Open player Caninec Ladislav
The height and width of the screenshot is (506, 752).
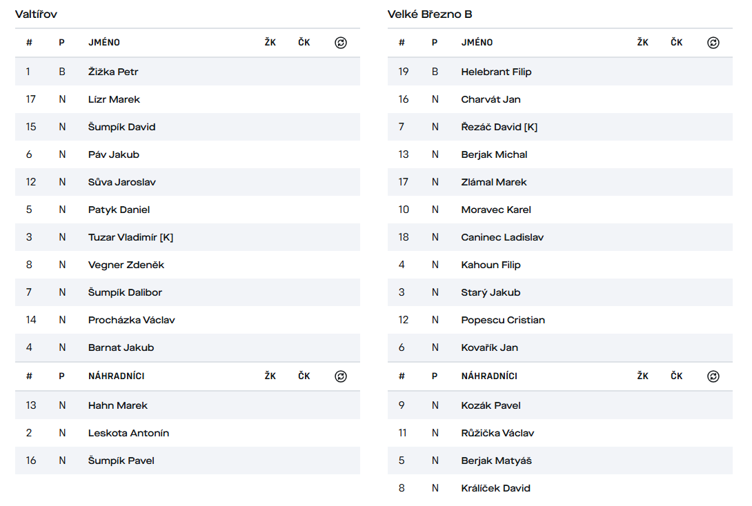pos(502,237)
